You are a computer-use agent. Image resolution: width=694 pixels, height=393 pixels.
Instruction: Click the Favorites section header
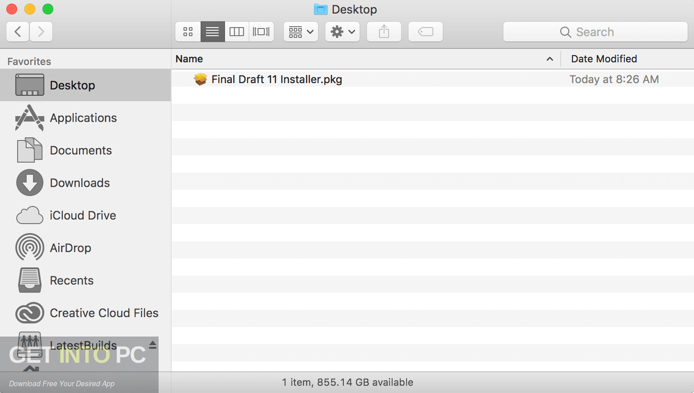29,61
